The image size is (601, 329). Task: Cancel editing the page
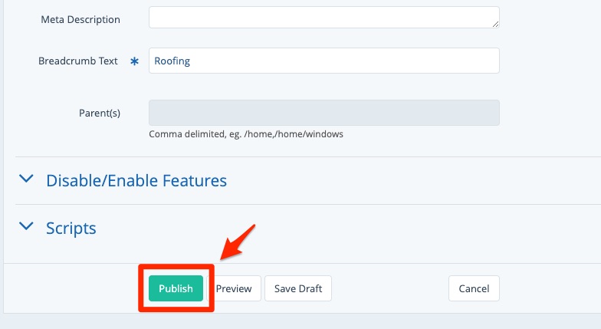[474, 288]
